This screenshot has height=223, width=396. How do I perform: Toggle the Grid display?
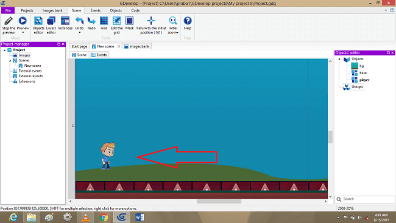pos(104,23)
